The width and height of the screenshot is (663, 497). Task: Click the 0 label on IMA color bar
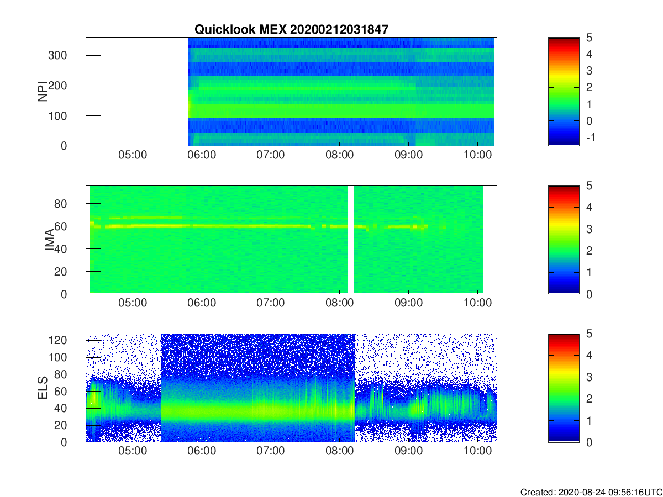(x=588, y=294)
